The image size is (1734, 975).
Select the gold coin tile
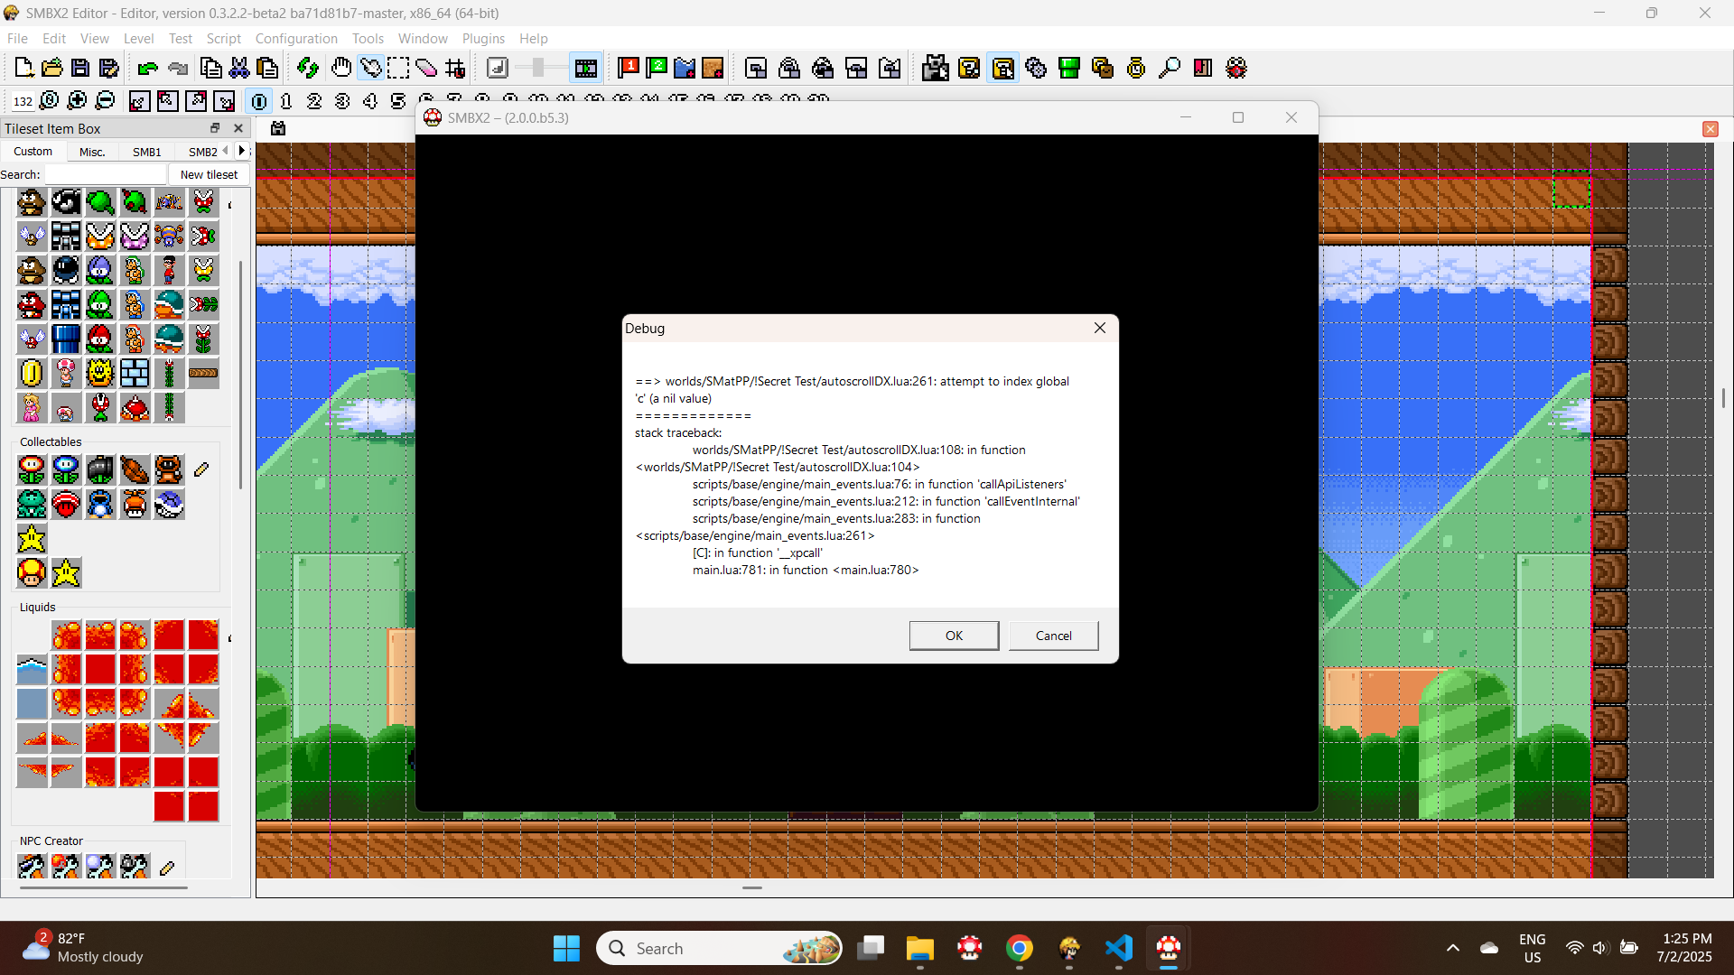click(32, 373)
